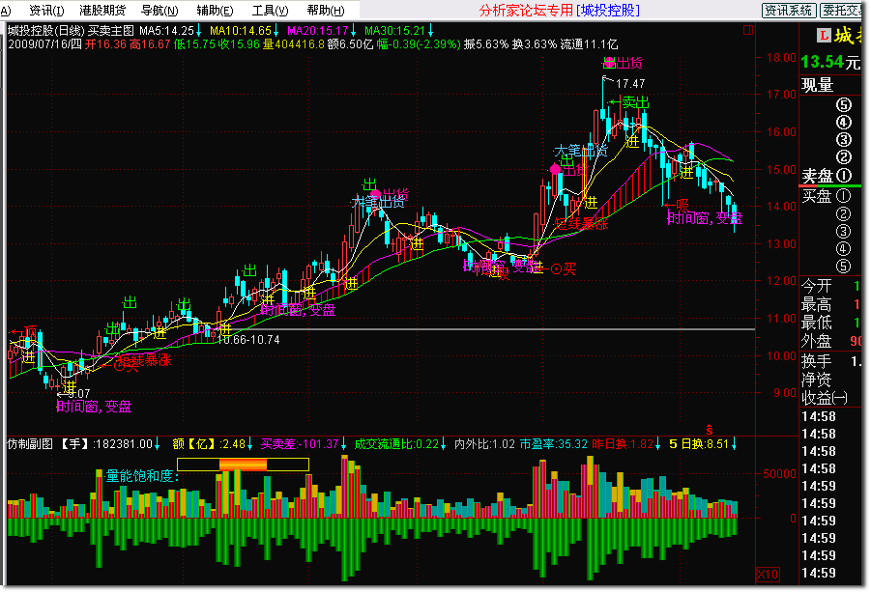Click buy level ② in the order book
This screenshot has height=592, width=871.
click(x=843, y=213)
